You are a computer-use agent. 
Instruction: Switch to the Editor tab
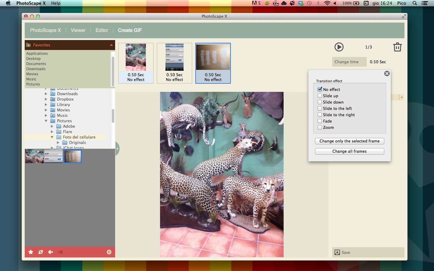tap(102, 30)
